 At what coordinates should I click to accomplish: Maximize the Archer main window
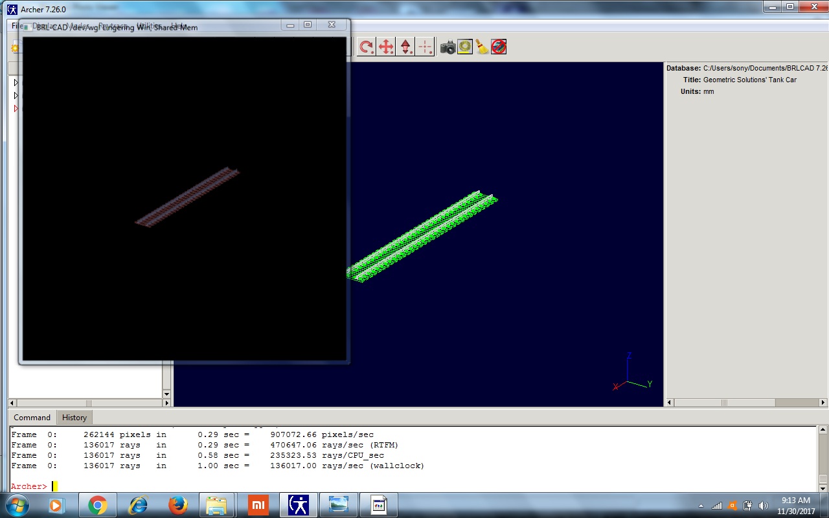(x=789, y=6)
